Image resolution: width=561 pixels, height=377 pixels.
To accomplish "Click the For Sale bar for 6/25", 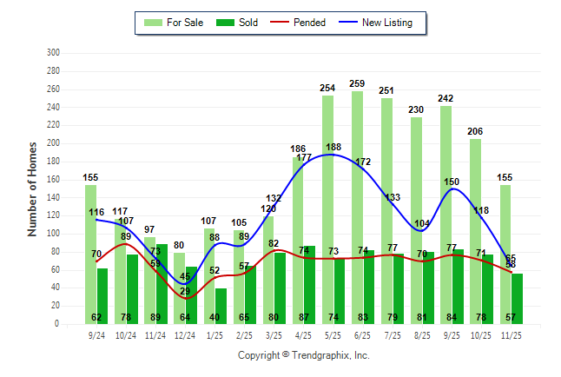I will pyautogui.click(x=357, y=207).
